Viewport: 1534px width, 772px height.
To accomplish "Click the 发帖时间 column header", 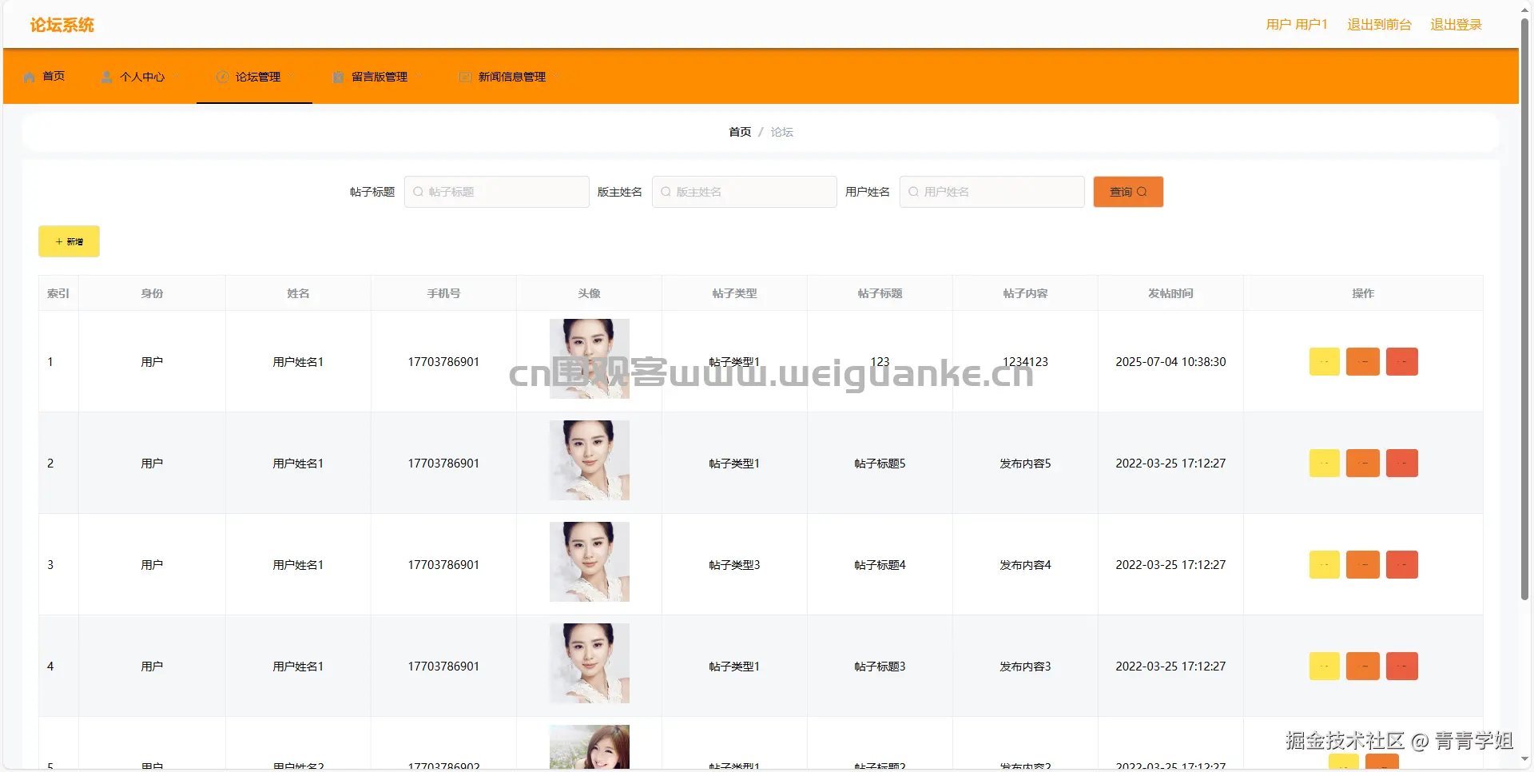I will pos(1170,293).
